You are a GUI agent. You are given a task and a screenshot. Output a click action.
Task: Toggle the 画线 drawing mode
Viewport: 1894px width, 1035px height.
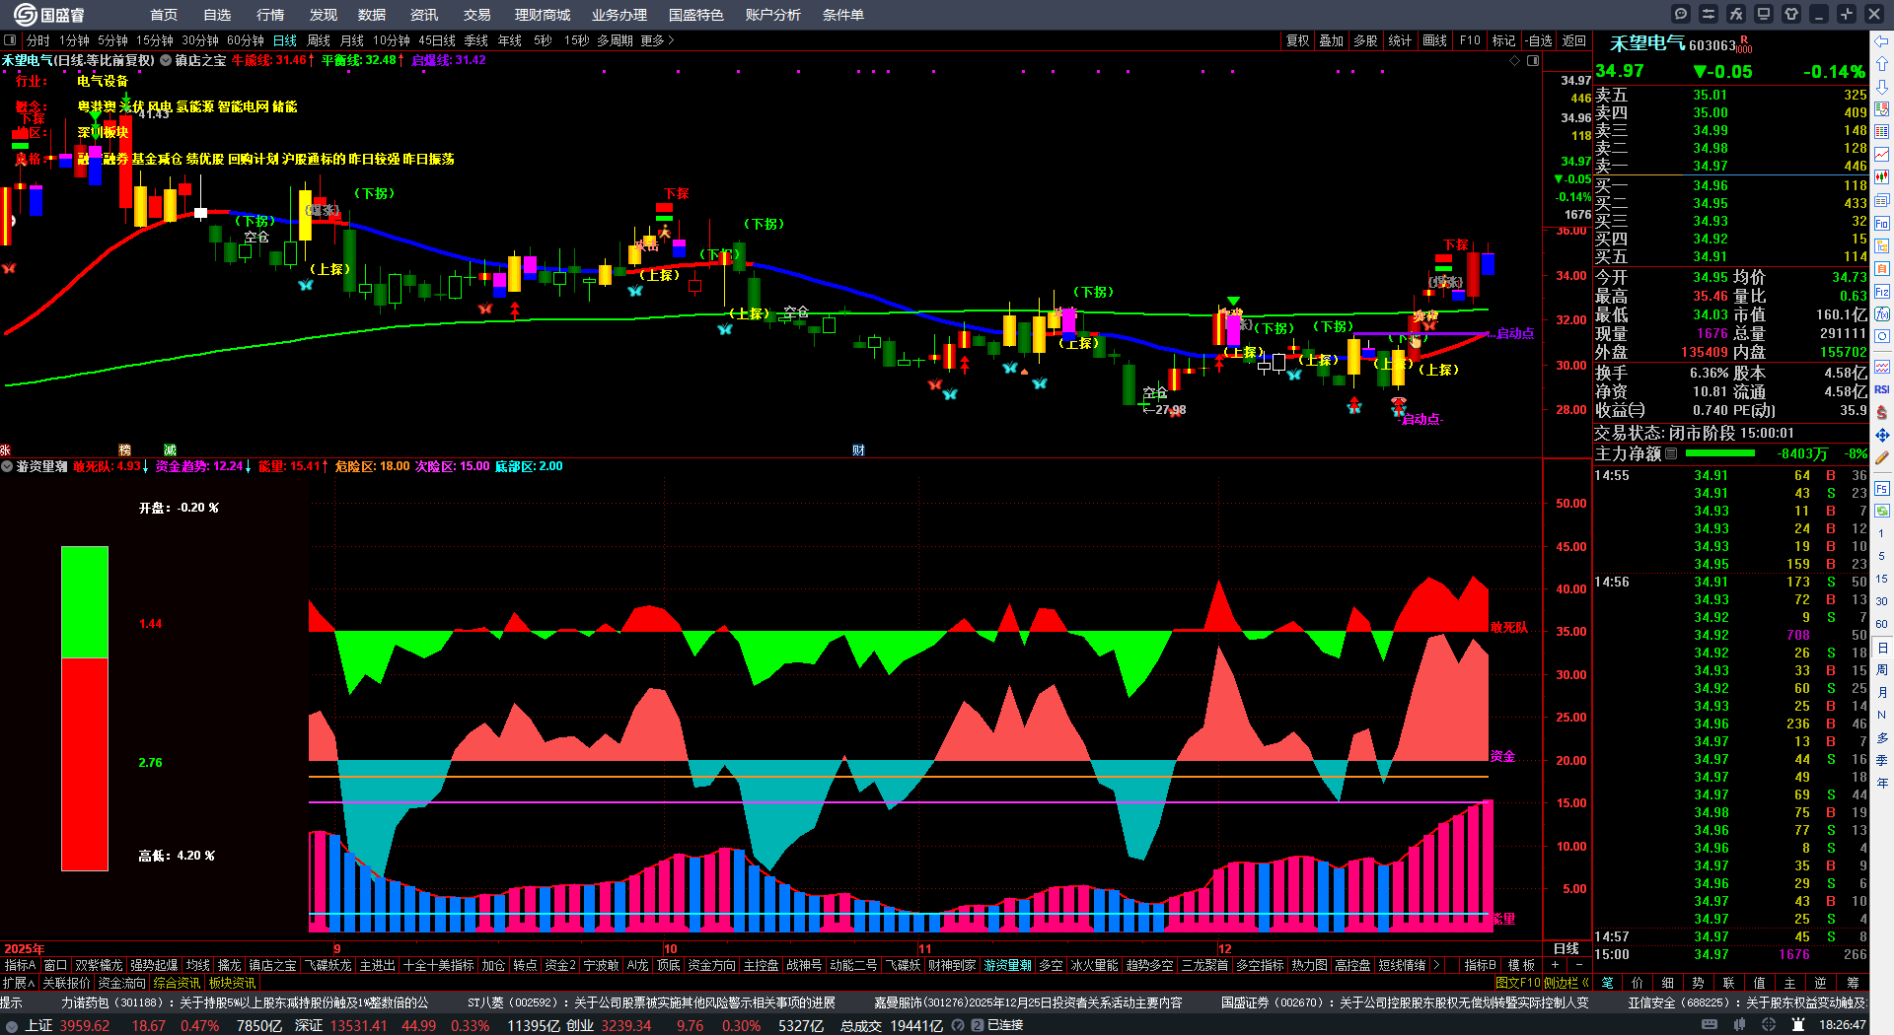click(x=1435, y=40)
